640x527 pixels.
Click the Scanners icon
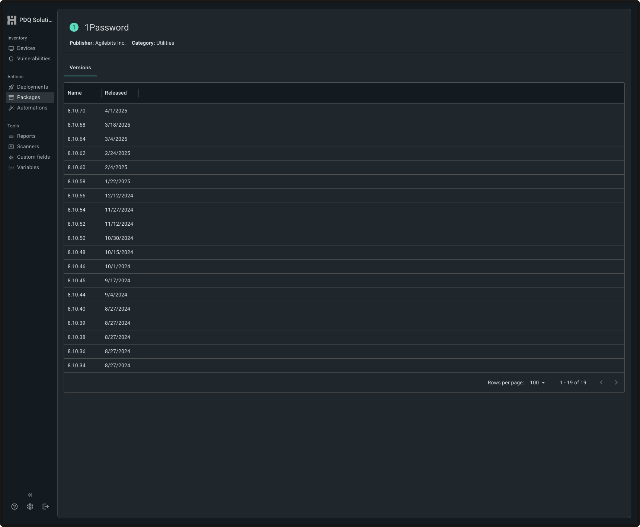11,147
